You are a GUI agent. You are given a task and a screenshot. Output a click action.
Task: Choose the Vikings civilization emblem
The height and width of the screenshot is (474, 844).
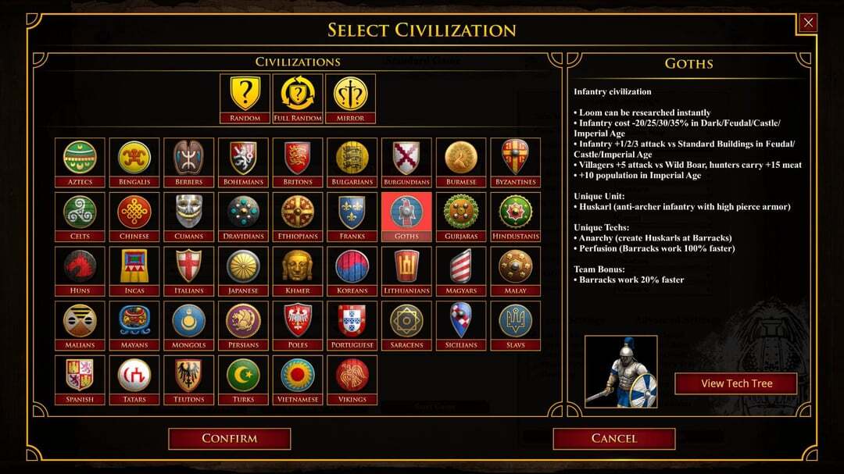coord(352,380)
